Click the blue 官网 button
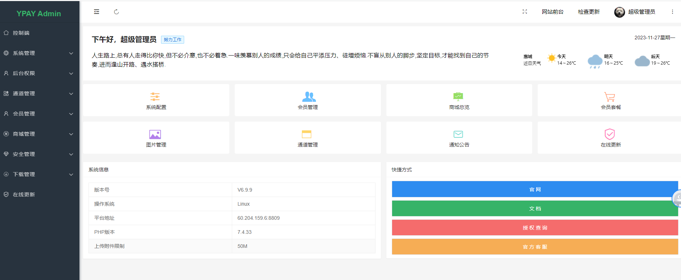Screen dimensions: 681x280 click(x=534, y=189)
